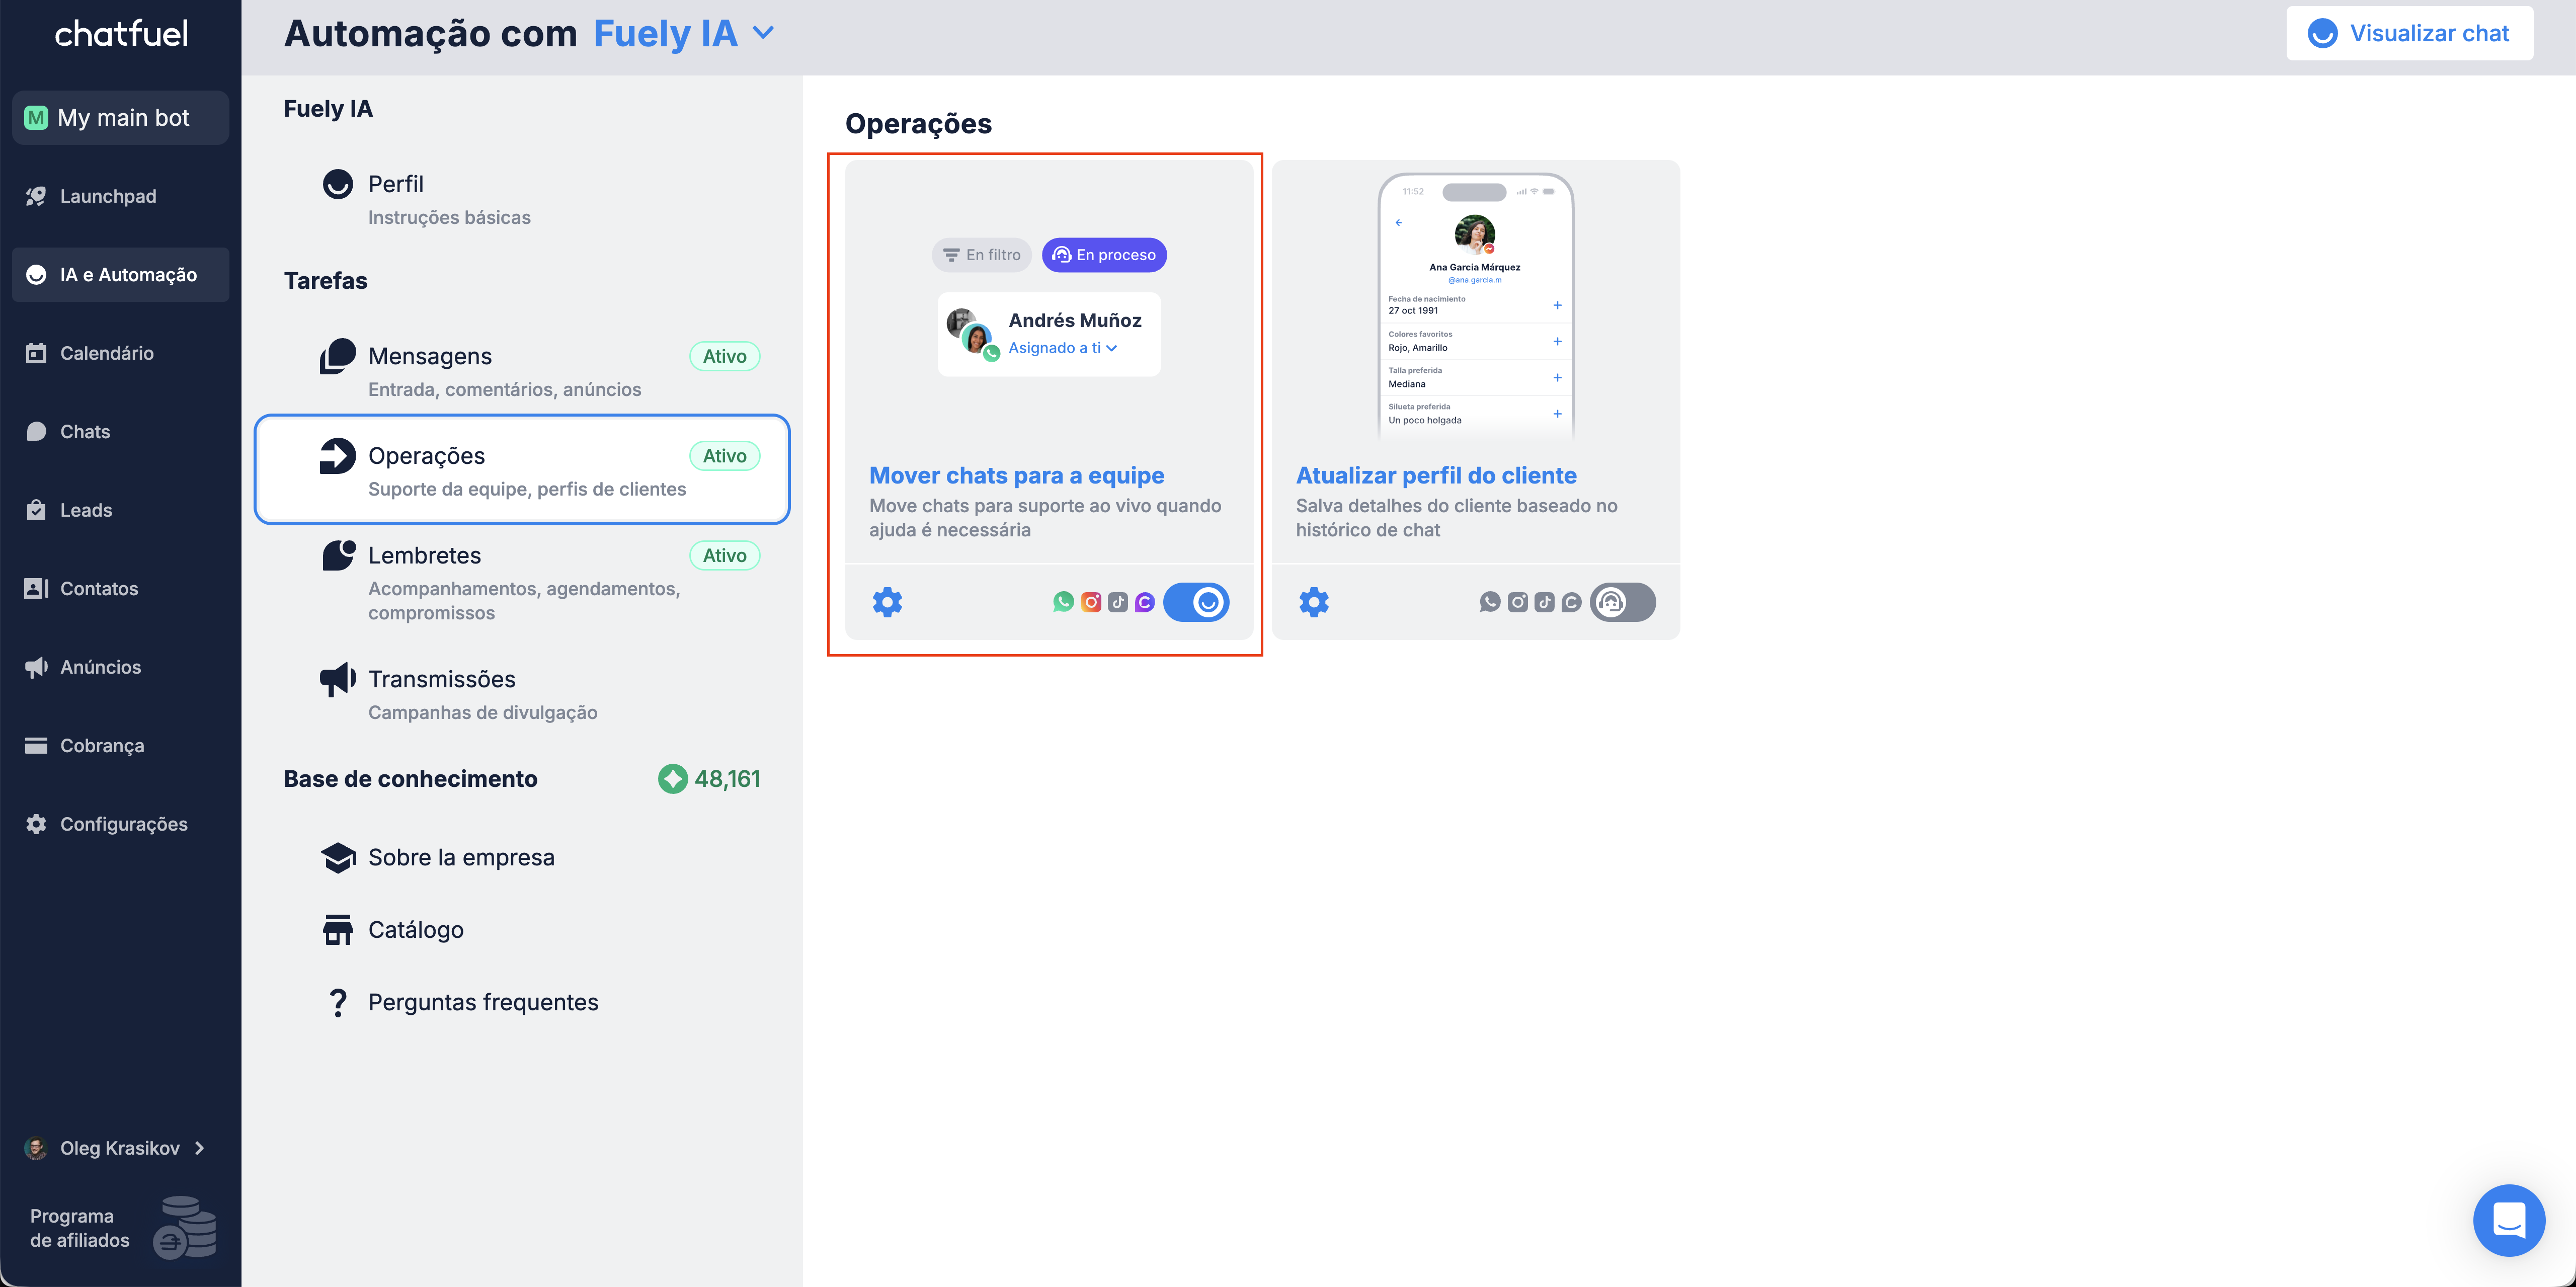
Task: Open settings gear for Mover chats card
Action: coord(887,602)
